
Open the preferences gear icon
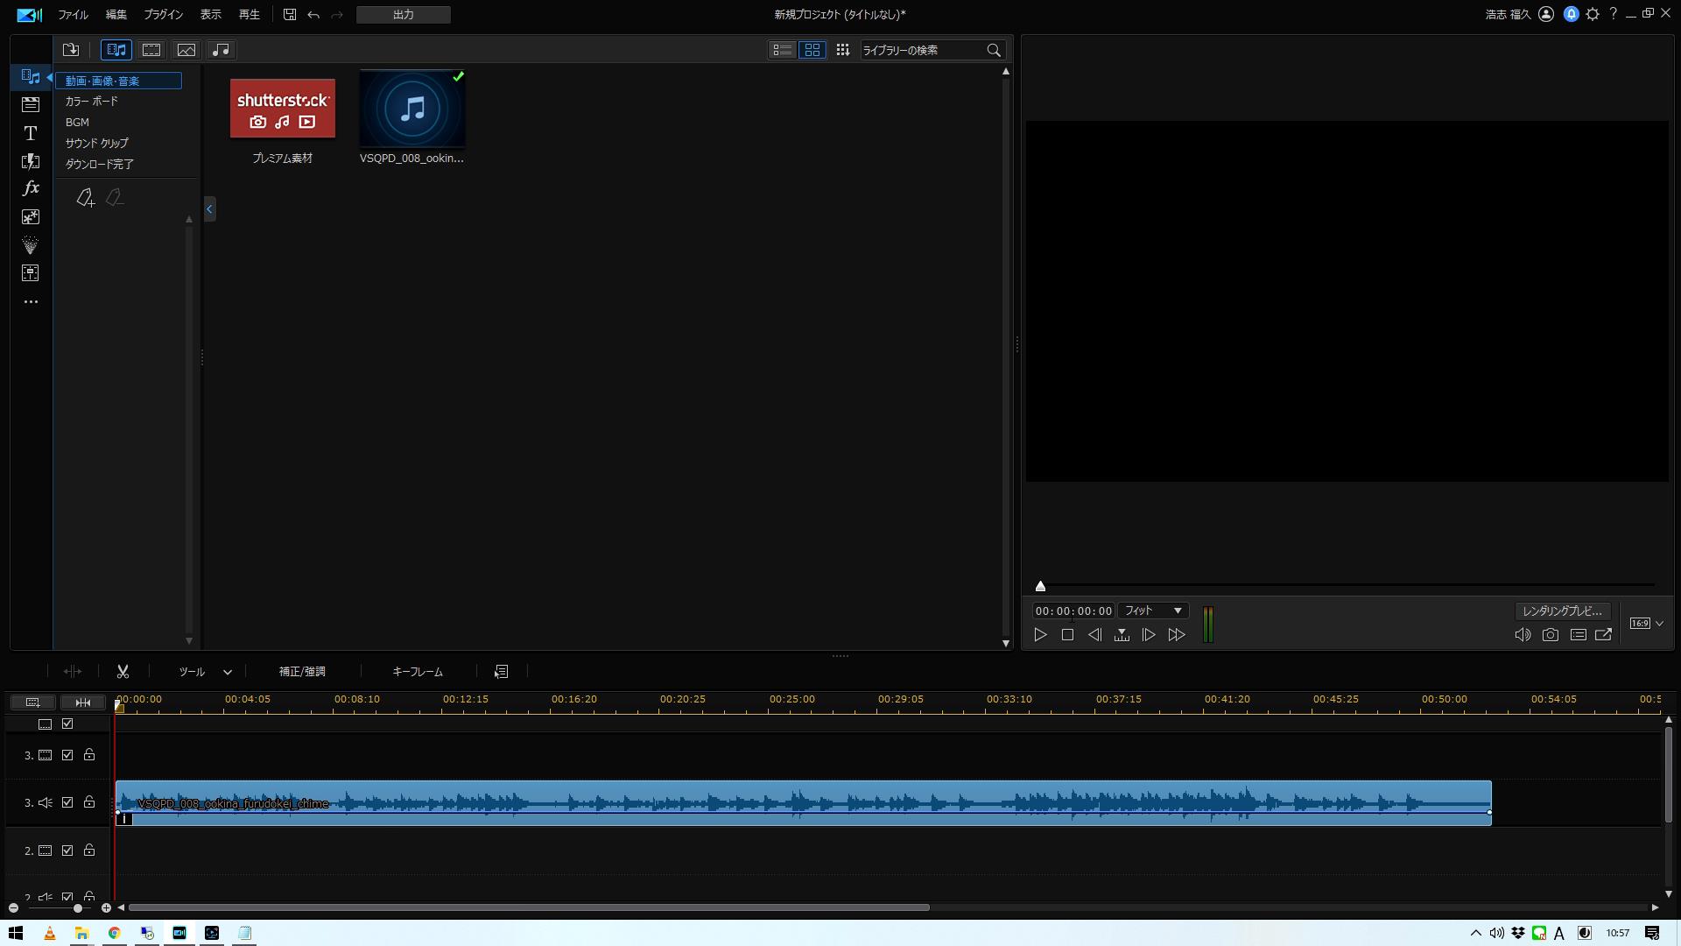(x=1593, y=14)
